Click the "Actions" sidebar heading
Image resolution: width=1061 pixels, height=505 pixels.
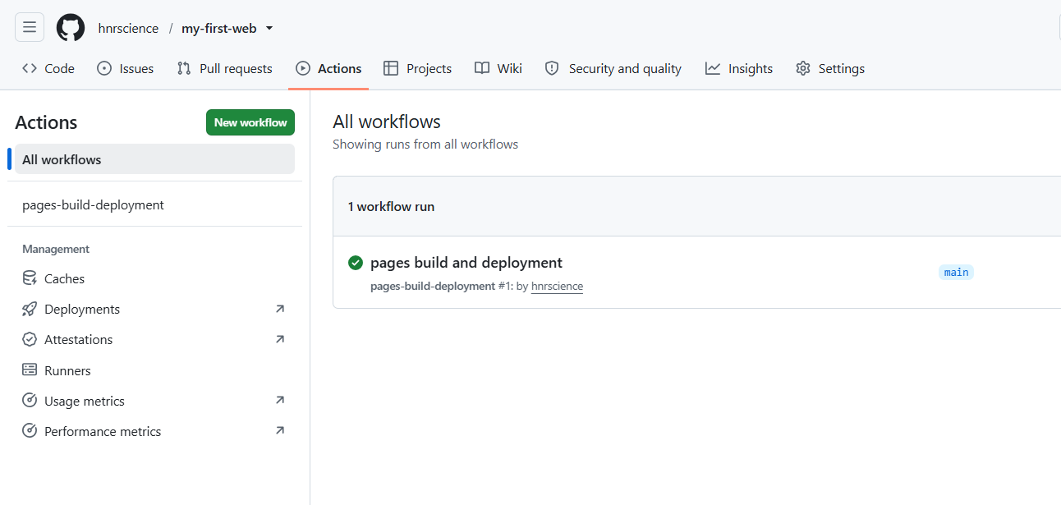(46, 122)
